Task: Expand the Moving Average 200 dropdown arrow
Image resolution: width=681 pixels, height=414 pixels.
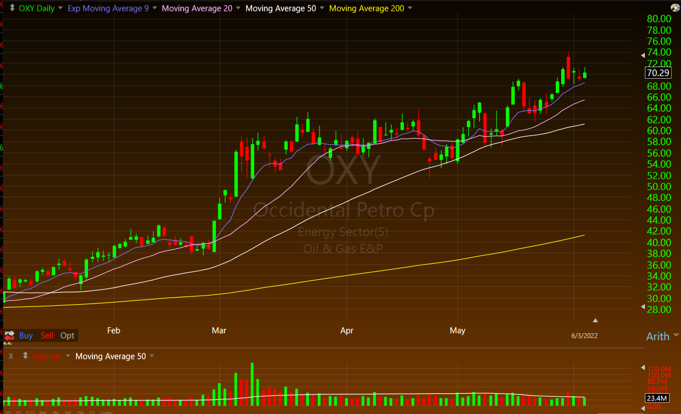Action: 410,8
